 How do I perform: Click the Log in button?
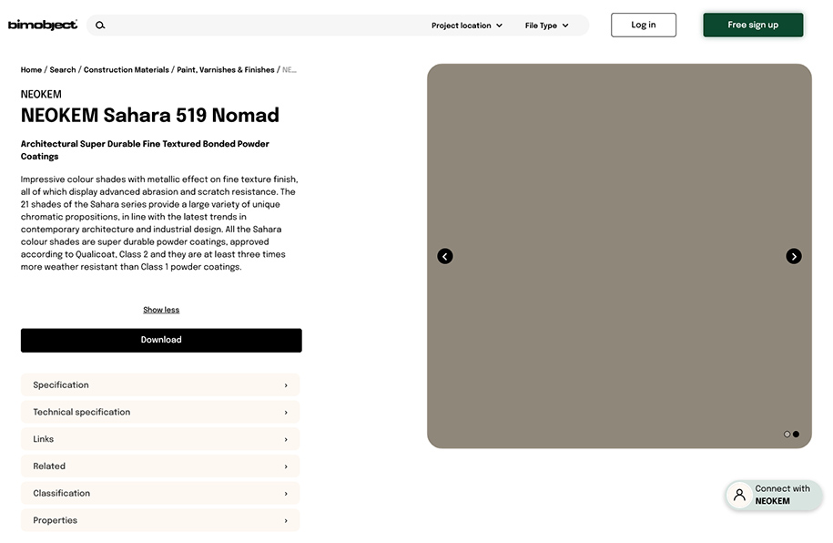644,25
